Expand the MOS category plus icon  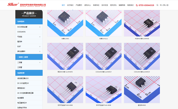click(40, 27)
